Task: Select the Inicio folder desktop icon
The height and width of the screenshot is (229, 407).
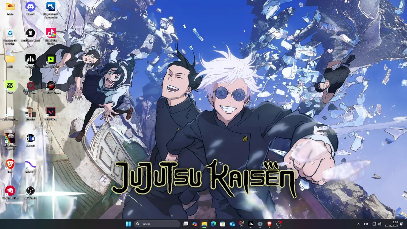Action: 10,9
